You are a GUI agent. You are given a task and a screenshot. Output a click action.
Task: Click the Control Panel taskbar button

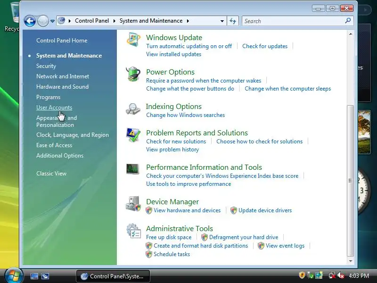click(113, 276)
